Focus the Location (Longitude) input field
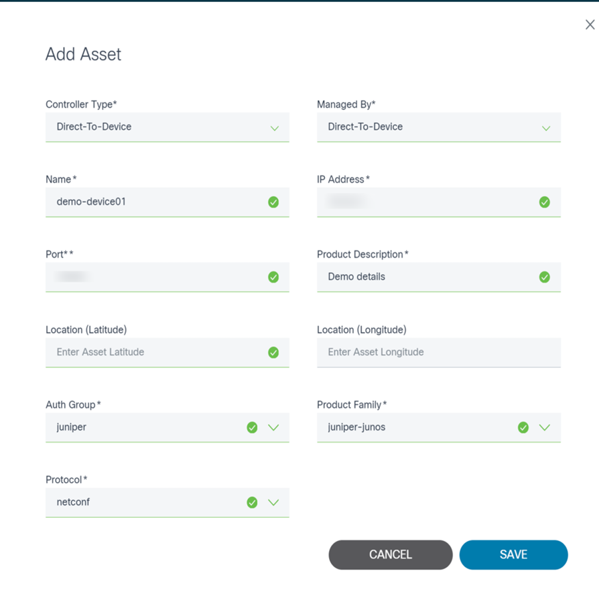The height and width of the screenshot is (604, 599). tap(438, 352)
